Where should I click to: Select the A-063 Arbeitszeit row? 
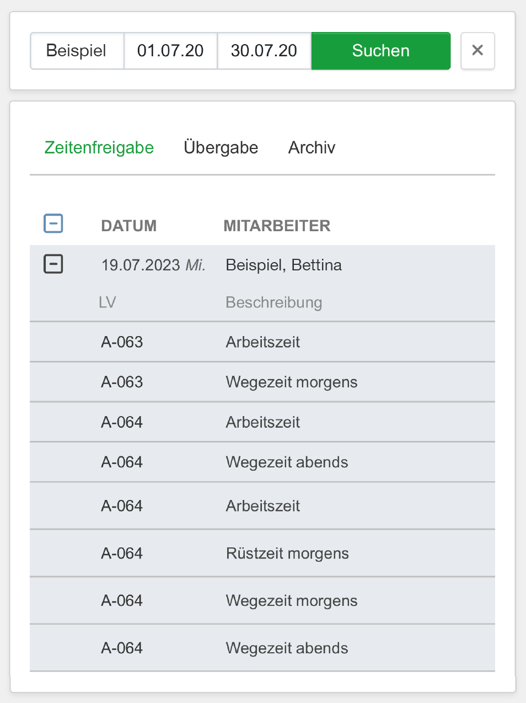tap(262, 342)
